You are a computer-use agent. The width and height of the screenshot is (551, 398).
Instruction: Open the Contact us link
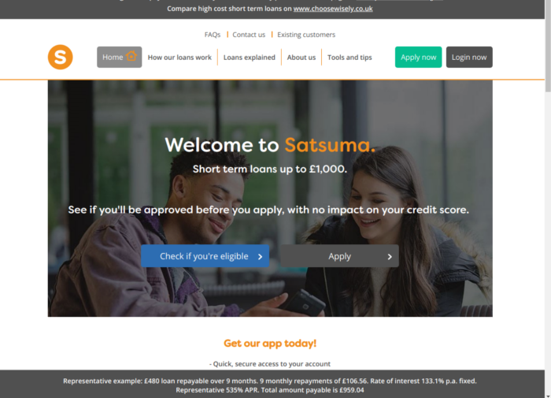click(249, 35)
